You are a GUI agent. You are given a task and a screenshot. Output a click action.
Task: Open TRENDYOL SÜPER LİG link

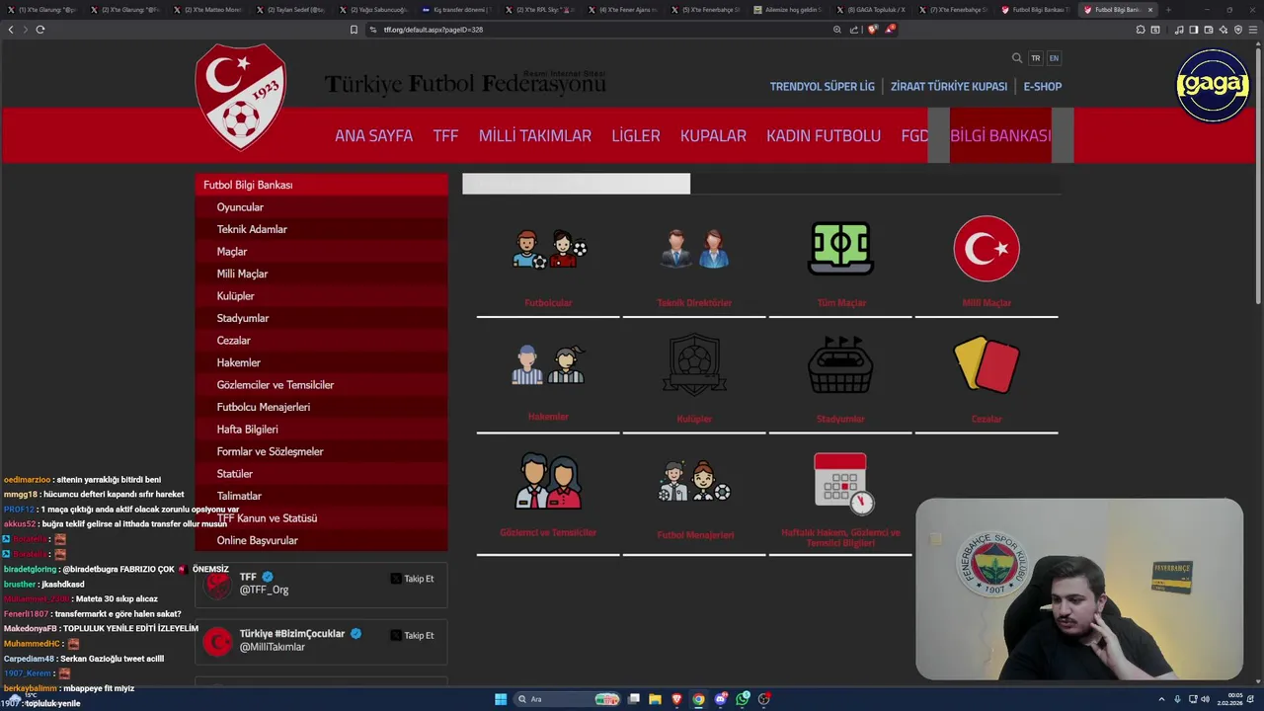tap(823, 87)
